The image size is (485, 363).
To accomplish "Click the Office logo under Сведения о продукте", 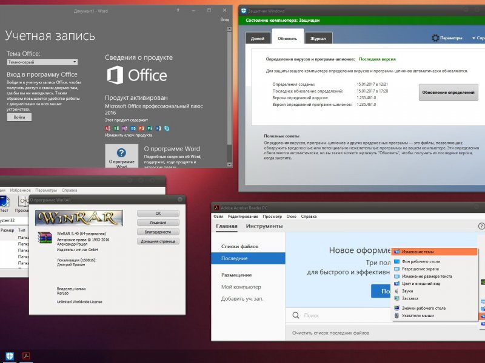I will (x=137, y=75).
